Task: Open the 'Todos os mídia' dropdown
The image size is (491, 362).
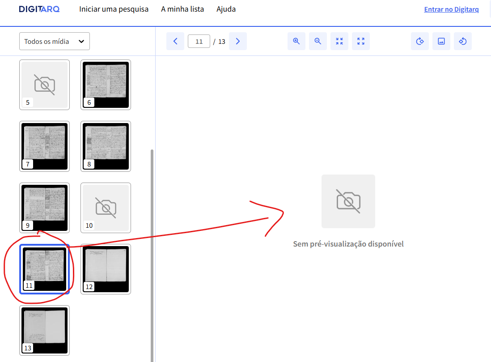Action: 54,41
